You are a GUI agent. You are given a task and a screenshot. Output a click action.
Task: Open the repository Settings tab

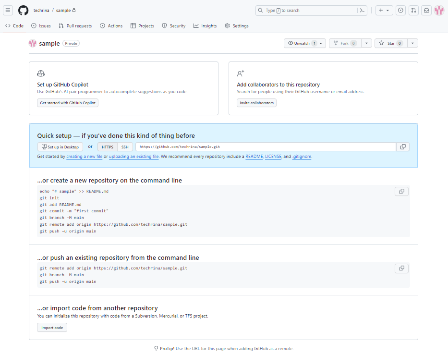237,26
